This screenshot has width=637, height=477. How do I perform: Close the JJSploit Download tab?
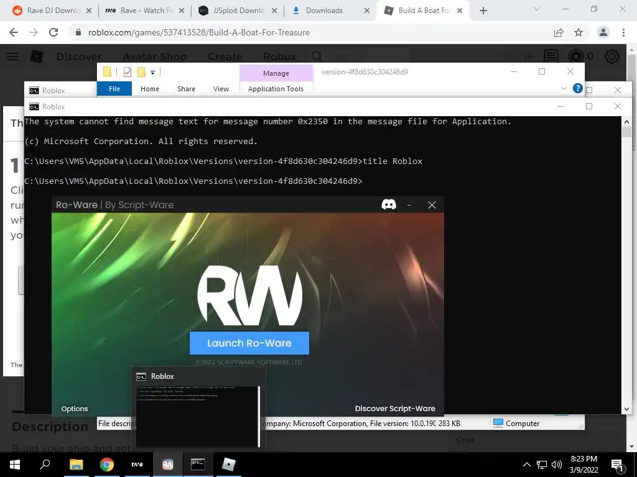(x=274, y=11)
